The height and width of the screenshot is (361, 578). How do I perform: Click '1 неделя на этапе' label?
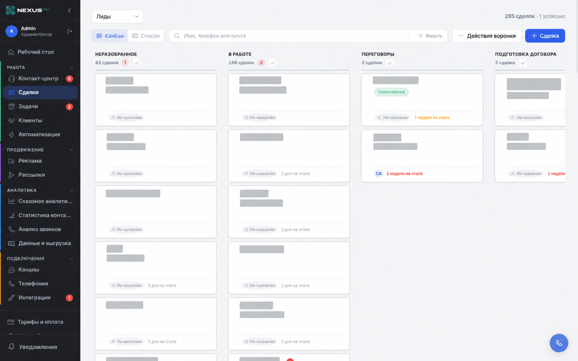432,118
